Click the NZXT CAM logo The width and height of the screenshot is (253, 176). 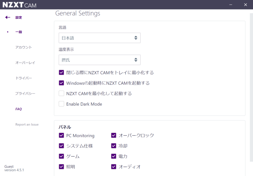pyautogui.click(x=19, y=5)
